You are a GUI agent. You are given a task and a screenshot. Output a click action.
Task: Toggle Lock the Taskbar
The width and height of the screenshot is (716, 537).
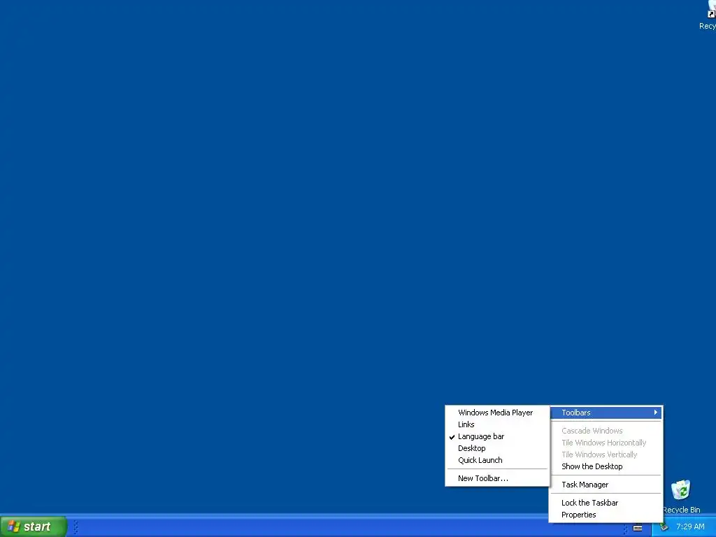pos(606,503)
